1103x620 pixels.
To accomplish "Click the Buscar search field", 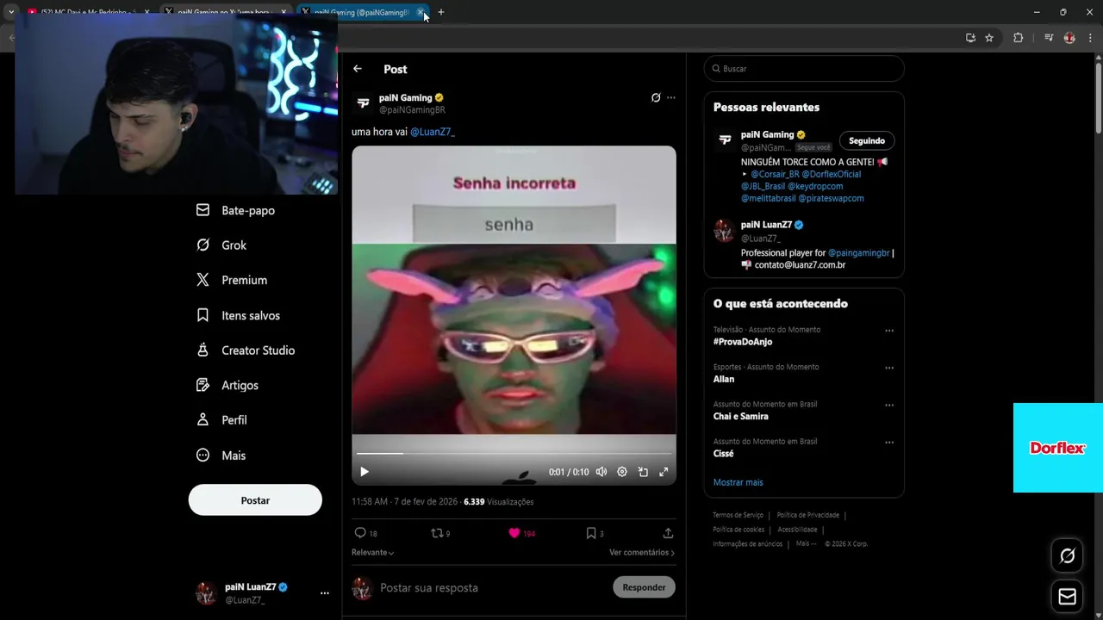I will [x=804, y=69].
